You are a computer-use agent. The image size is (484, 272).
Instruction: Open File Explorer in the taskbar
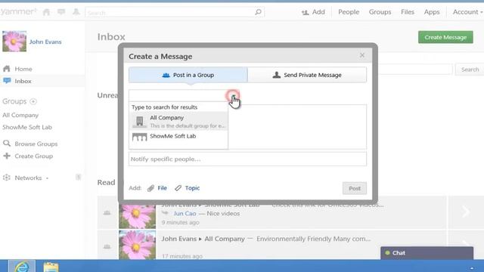point(51,267)
